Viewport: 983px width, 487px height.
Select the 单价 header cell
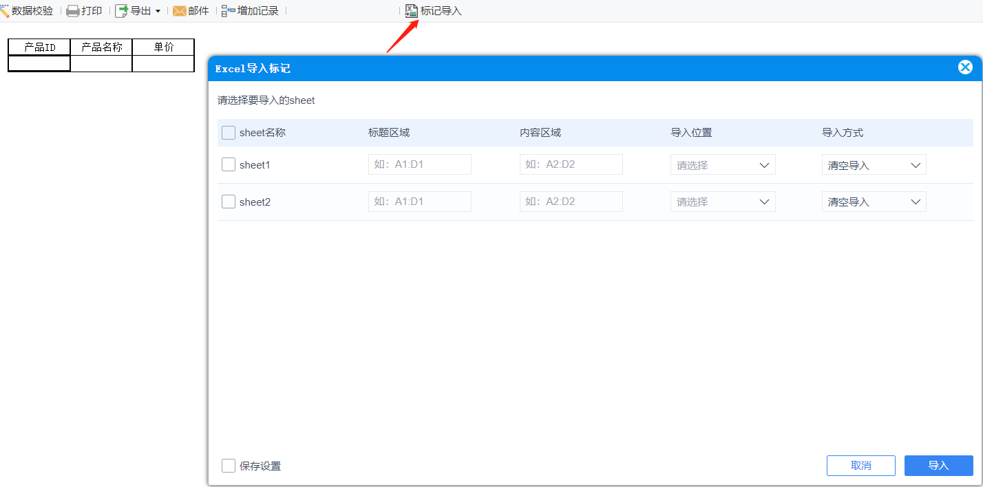point(164,47)
